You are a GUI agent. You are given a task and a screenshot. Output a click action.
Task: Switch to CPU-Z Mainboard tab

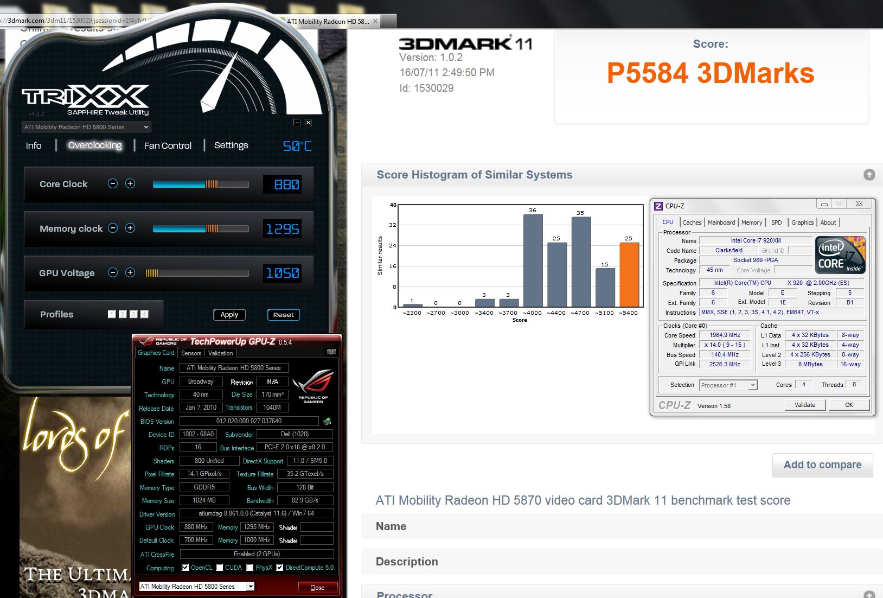tap(721, 222)
